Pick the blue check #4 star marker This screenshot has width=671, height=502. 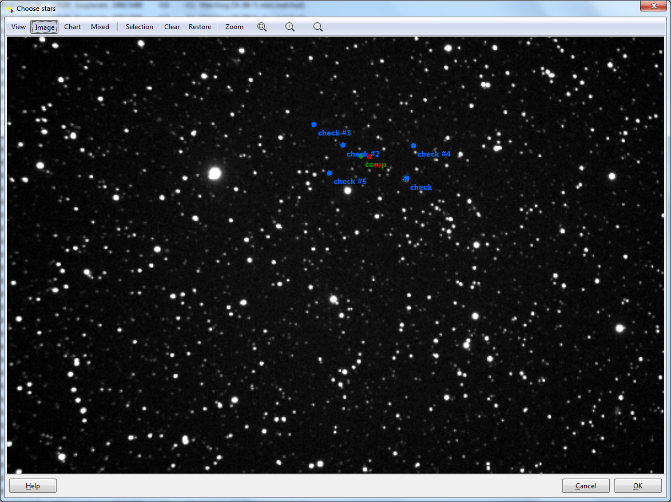point(414,146)
